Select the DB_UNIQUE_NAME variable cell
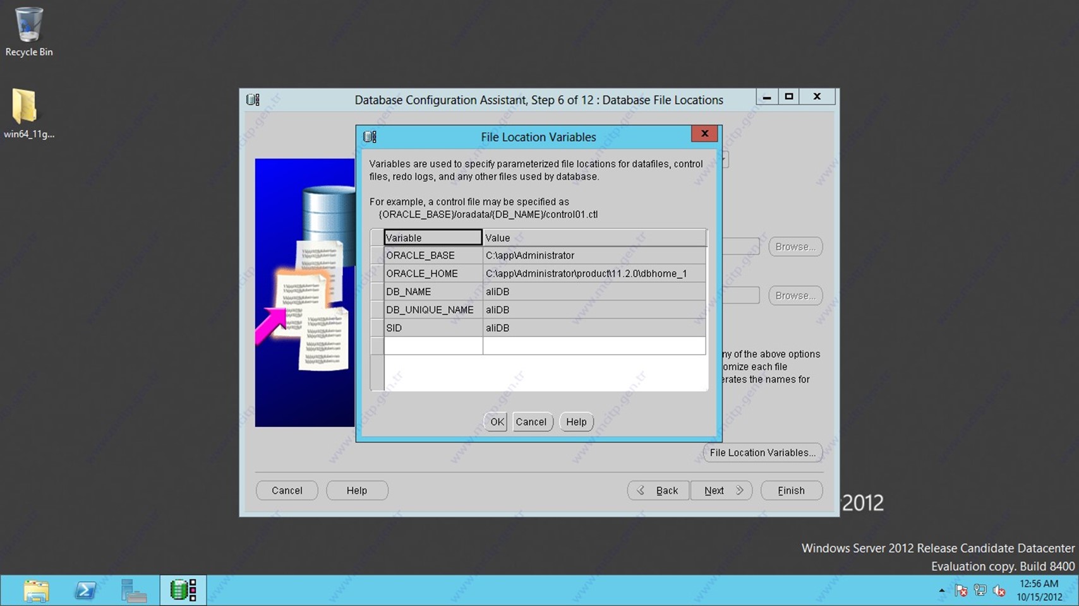 tap(433, 309)
